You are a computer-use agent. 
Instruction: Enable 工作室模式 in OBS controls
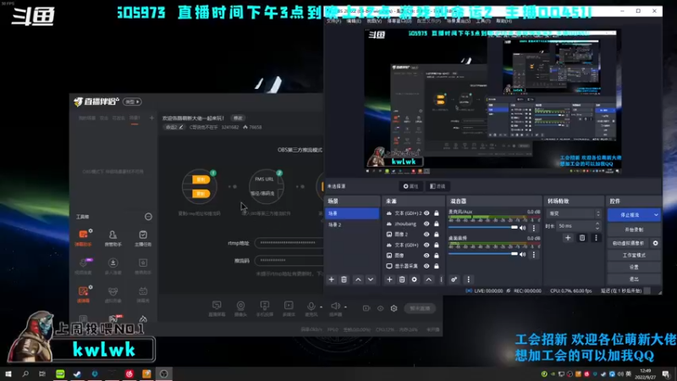tap(634, 256)
